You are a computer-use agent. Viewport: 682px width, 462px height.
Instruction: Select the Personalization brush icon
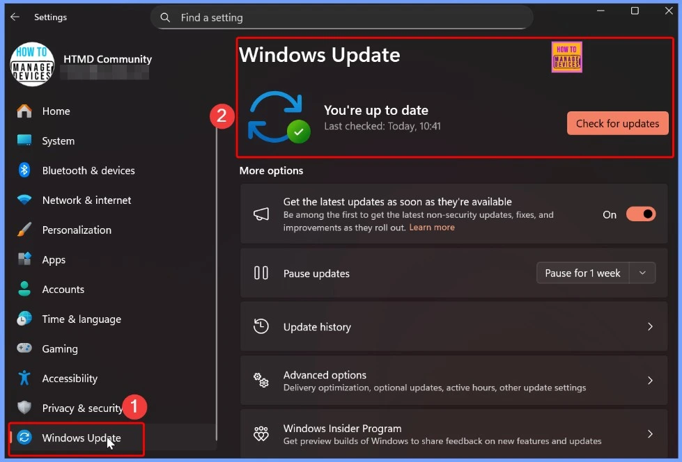[25, 230]
